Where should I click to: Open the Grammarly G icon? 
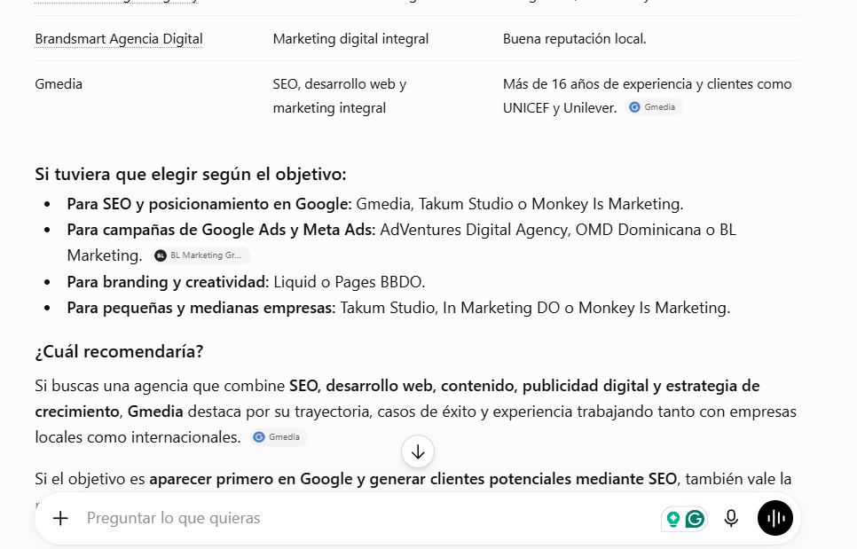pos(696,519)
